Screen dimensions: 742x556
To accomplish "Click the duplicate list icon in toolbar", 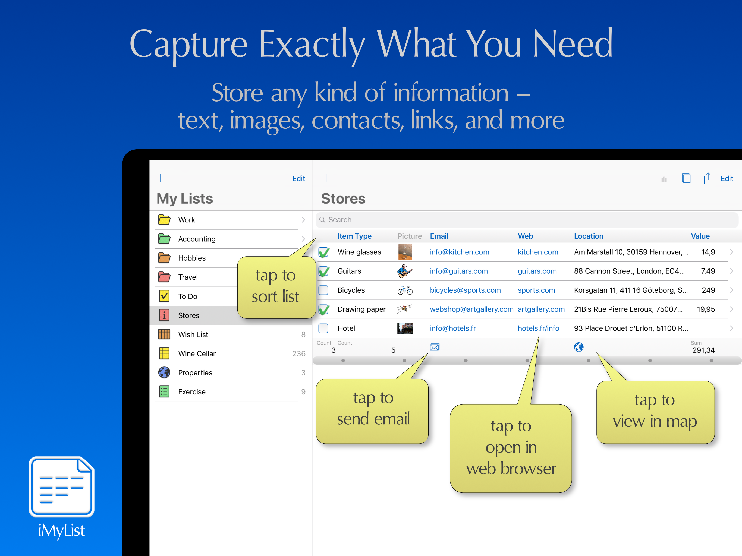I will click(686, 178).
